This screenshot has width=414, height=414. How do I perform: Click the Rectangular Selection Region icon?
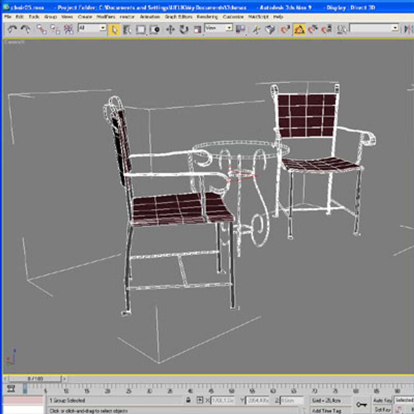click(141, 29)
